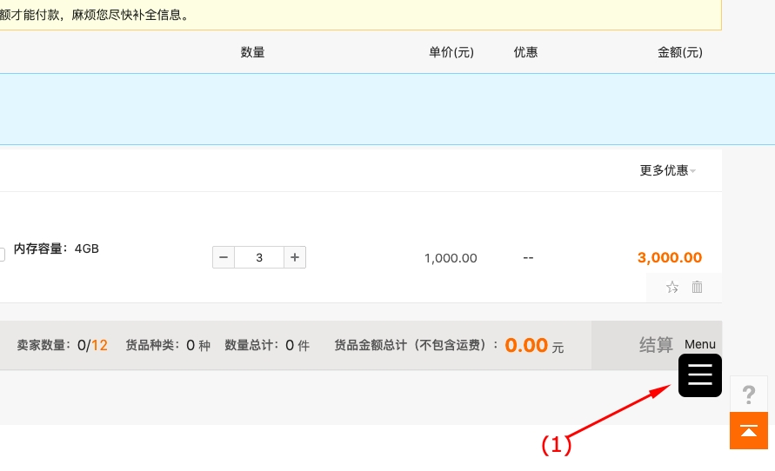Click the yellow payment notice banner
This screenshot has height=471, width=775.
348,15
